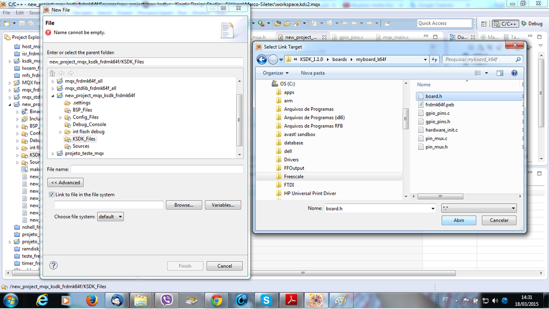Click the Windows Start button

pyautogui.click(x=11, y=300)
